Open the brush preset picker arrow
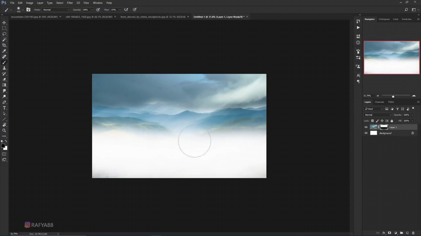Screen dimensions: 421x236 click(23, 10)
